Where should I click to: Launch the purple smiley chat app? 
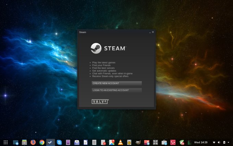pos(68,142)
